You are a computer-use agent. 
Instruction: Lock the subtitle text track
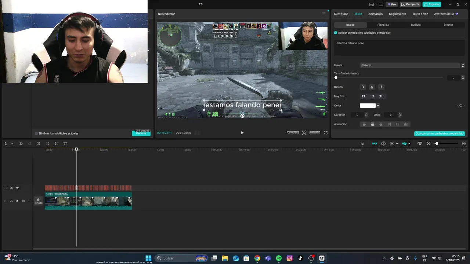click(x=11, y=188)
